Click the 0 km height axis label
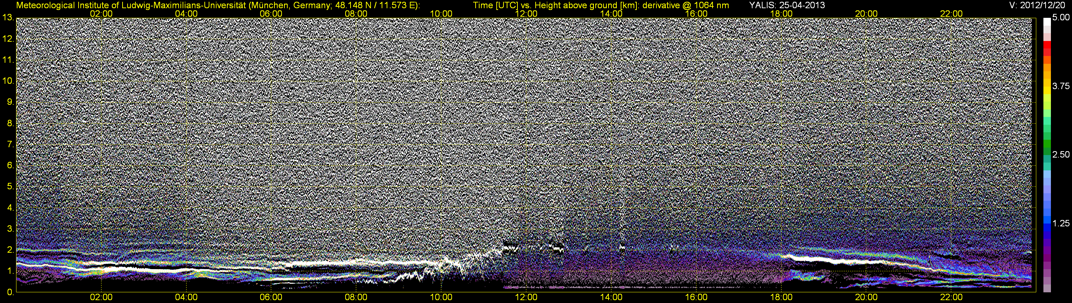Screen dimensions: 1072x303 pyautogui.click(x=10, y=292)
